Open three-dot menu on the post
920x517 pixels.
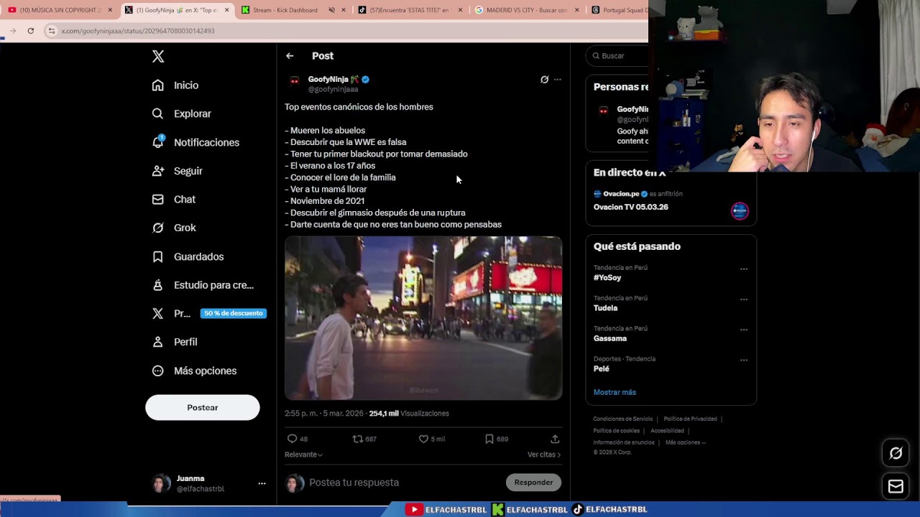[x=558, y=80]
